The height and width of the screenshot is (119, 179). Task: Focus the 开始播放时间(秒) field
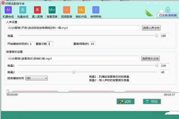pyautogui.click(x=32, y=44)
